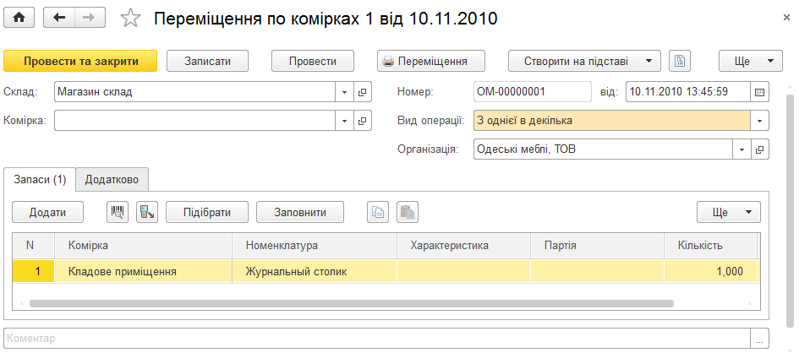Switch to Додатково tab

[x=112, y=180]
